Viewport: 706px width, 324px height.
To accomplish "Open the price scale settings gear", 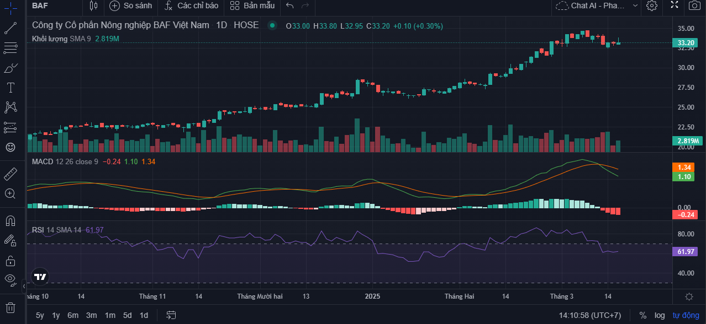I will tap(689, 296).
